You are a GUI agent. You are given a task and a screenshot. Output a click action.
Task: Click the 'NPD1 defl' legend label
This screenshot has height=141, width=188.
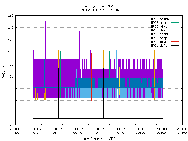pos(159,46)
